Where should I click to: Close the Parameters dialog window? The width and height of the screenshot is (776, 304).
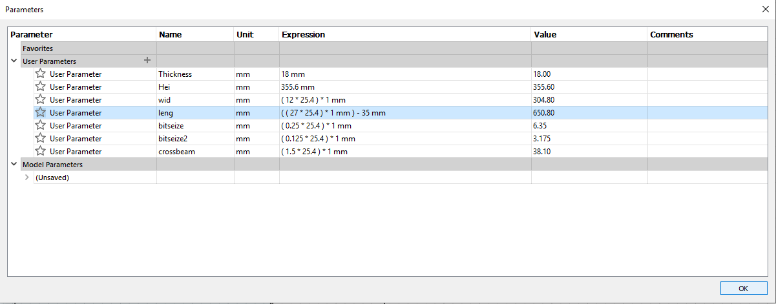click(765, 9)
